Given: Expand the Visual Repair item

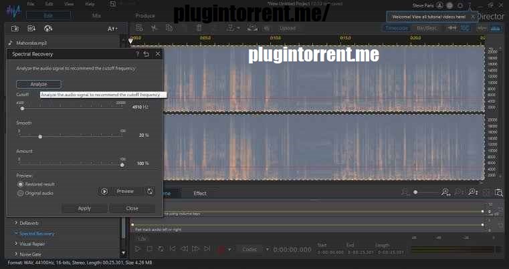Looking at the screenshot, I should pyautogui.click(x=16, y=244).
